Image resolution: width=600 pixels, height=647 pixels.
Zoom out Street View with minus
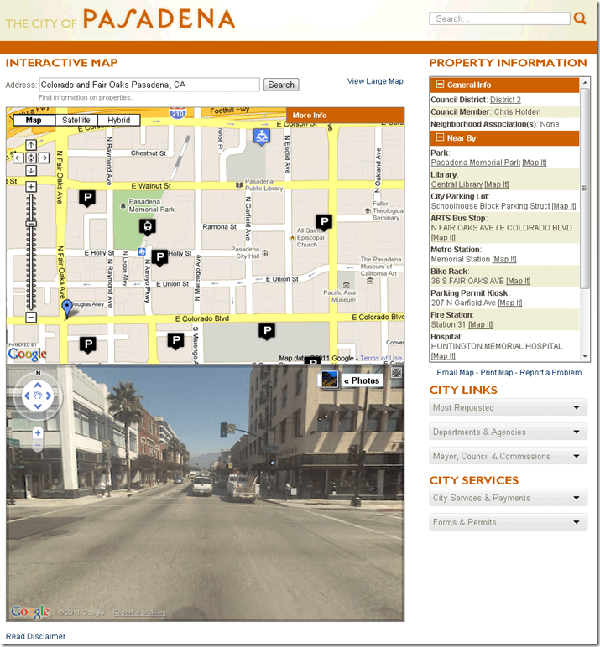tap(38, 445)
